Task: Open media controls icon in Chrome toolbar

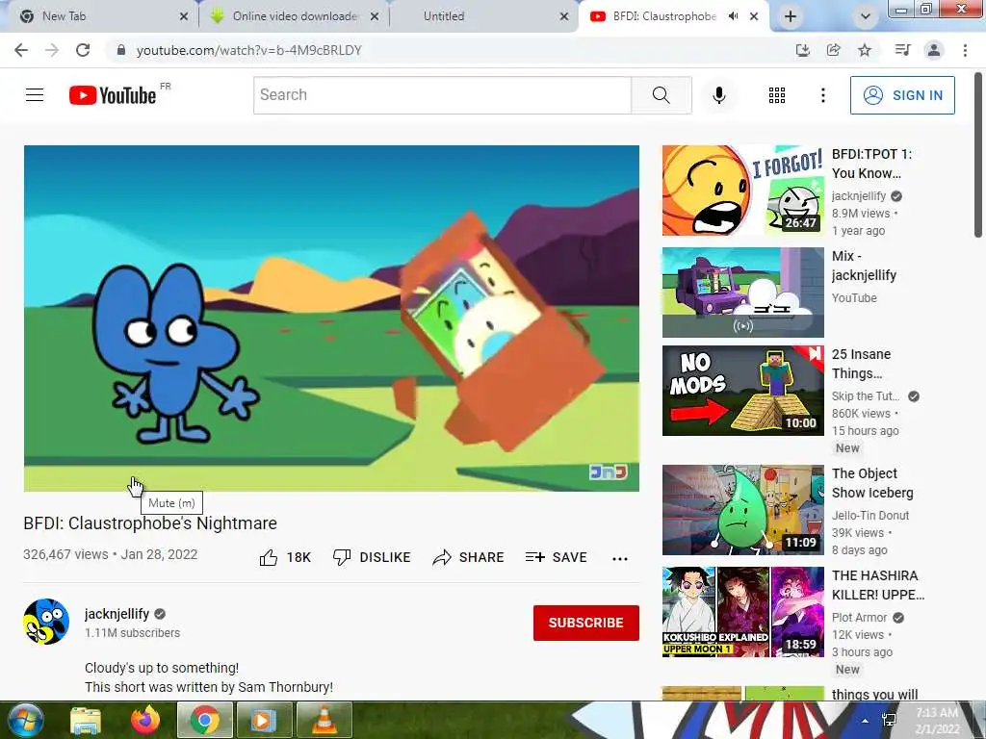Action: pos(902,50)
